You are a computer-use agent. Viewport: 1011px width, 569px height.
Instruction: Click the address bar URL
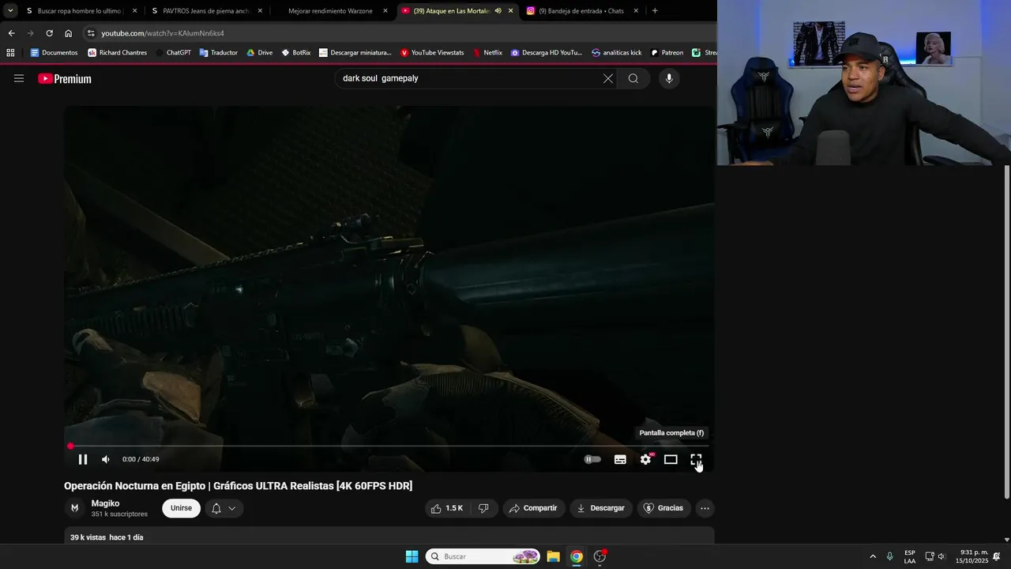pyautogui.click(x=163, y=33)
